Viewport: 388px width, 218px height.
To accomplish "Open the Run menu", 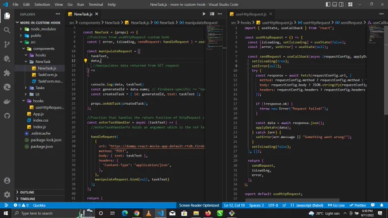I will pyautogui.click(x=80, y=5).
